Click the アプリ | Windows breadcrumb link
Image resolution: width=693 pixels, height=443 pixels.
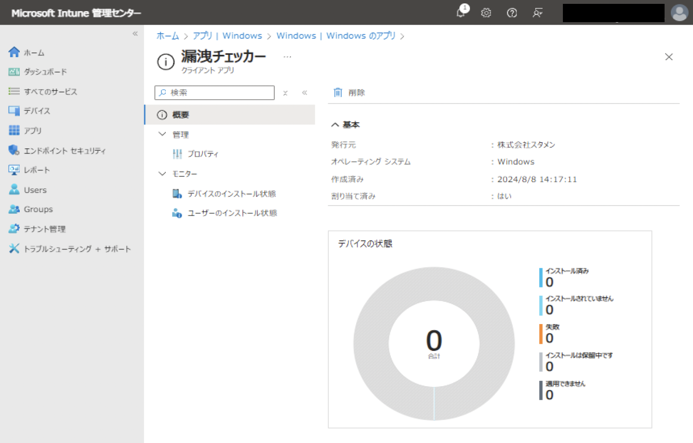point(227,36)
